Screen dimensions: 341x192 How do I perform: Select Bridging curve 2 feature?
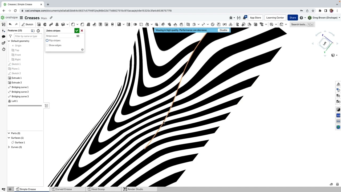pyautogui.click(x=20, y=92)
